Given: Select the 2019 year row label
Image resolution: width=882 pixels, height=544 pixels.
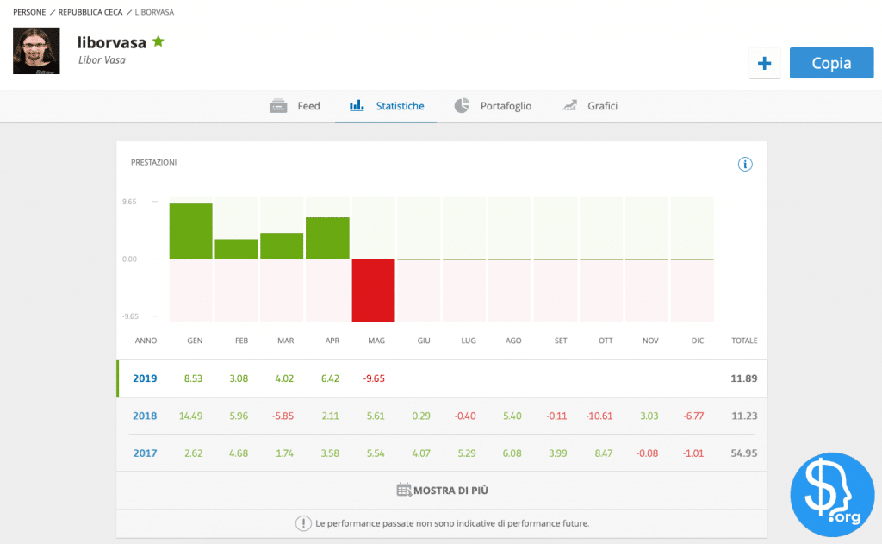Looking at the screenshot, I should 145,378.
